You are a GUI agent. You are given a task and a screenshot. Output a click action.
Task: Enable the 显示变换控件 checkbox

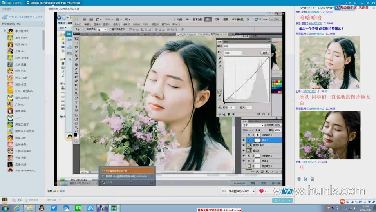click(x=110, y=29)
